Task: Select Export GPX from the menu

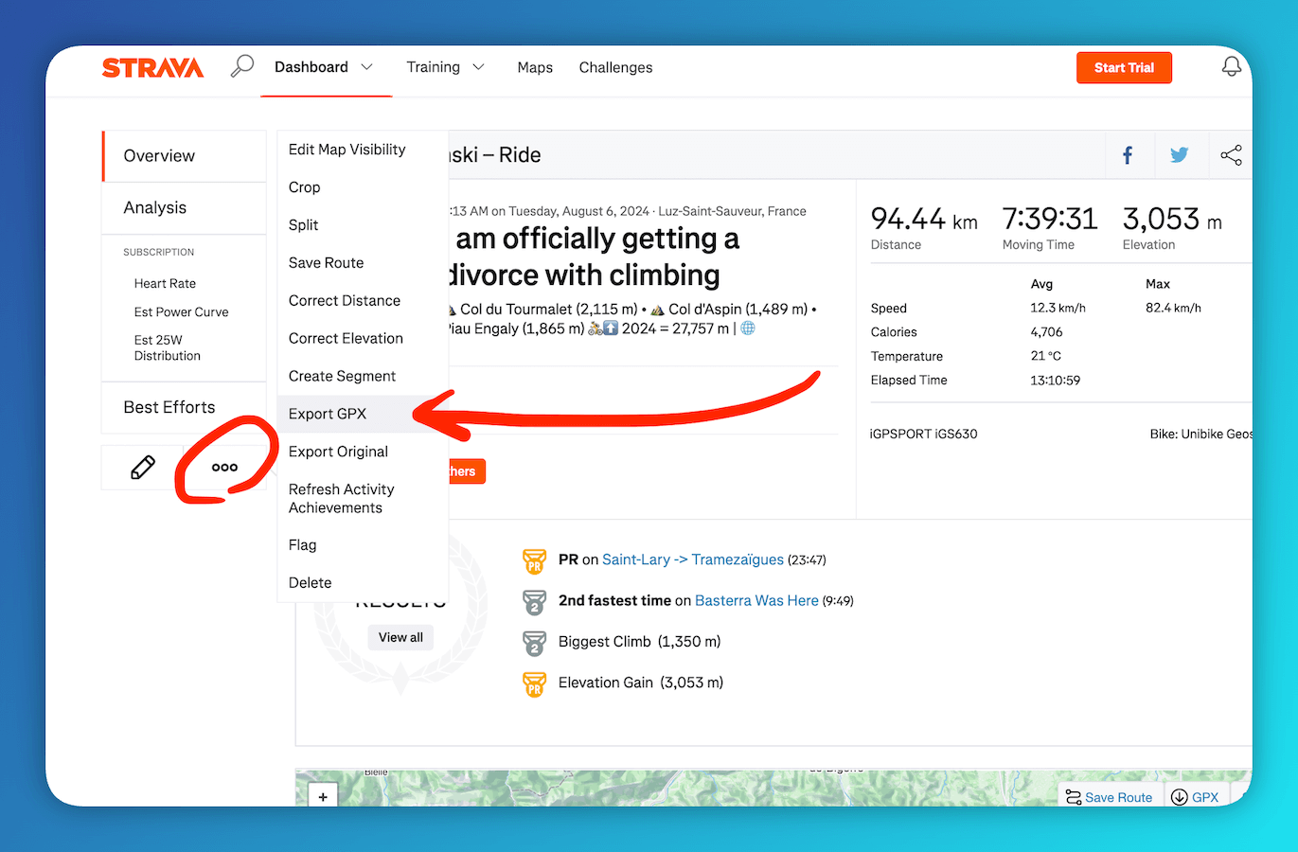Action: (x=328, y=414)
